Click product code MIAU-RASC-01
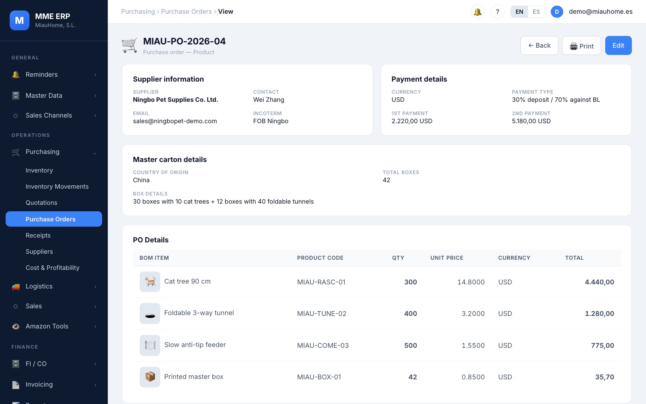The width and height of the screenshot is (646, 404). 321,282
